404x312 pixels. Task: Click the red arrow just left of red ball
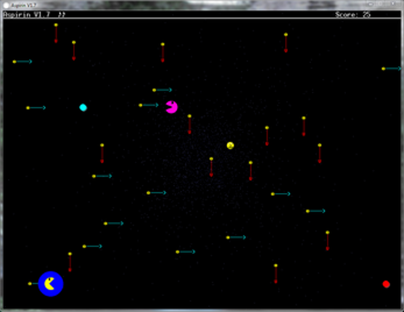[276, 274]
